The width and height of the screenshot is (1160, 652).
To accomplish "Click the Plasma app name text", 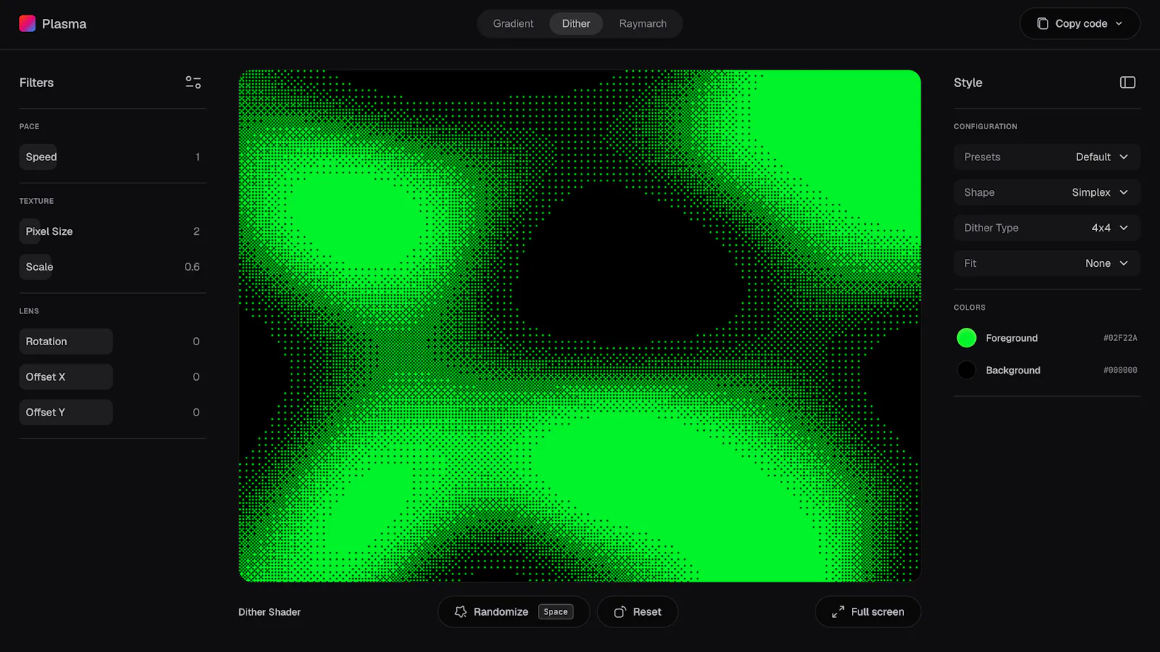I will tap(64, 24).
